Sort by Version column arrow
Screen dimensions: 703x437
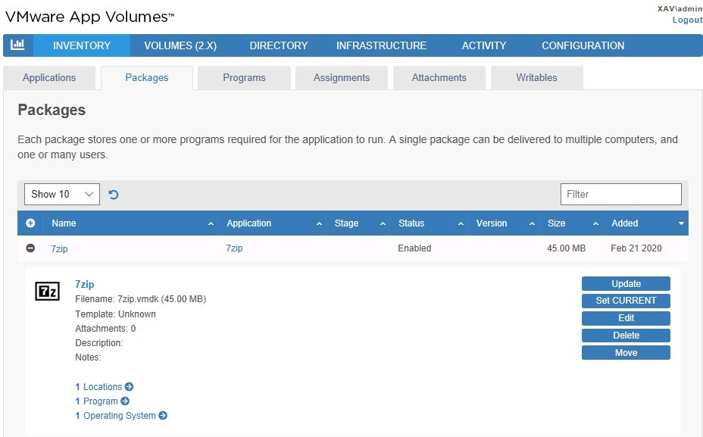click(x=533, y=223)
